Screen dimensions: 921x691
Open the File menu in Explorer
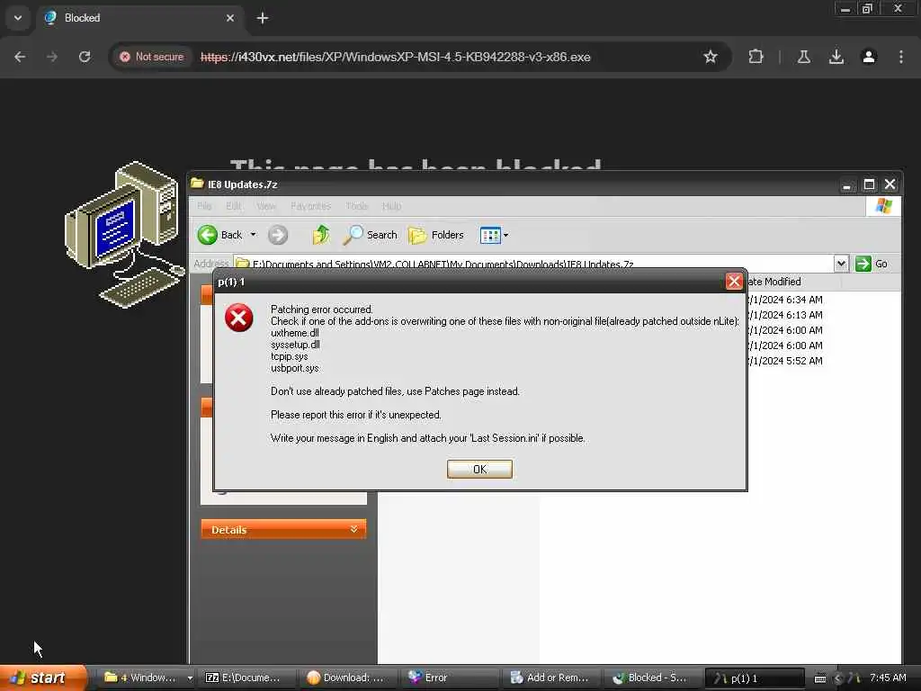(x=204, y=206)
